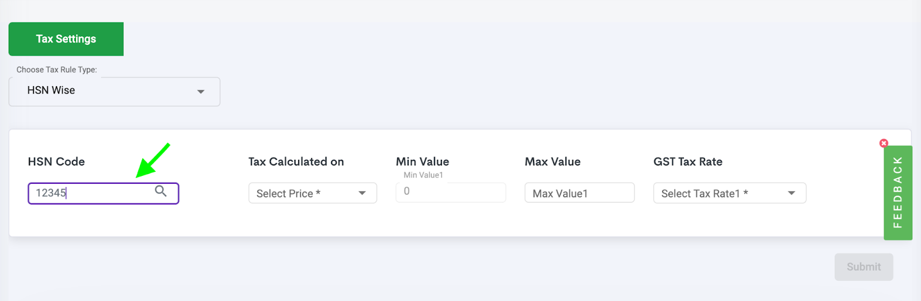Click the GST Tax Rate heading
The width and height of the screenshot is (921, 301).
point(688,162)
